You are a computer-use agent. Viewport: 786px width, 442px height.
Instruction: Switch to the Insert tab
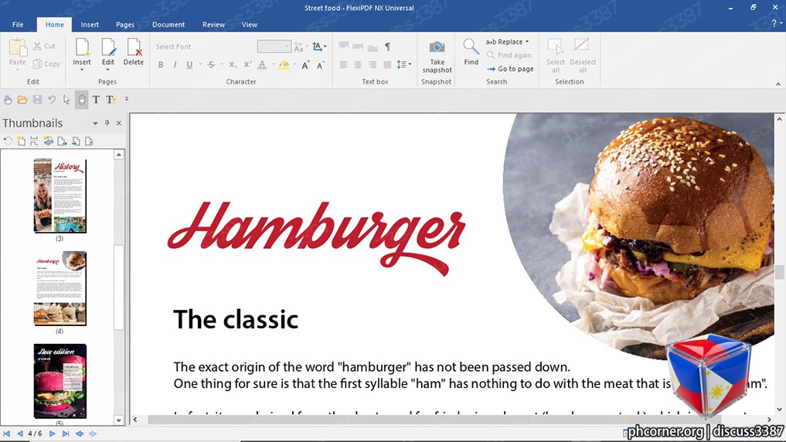tap(90, 25)
